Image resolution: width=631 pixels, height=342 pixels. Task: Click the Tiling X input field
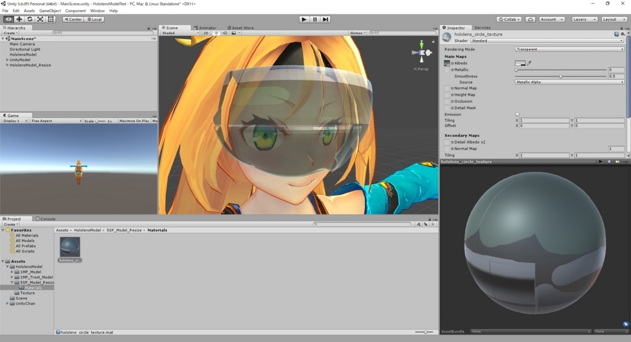coord(544,120)
